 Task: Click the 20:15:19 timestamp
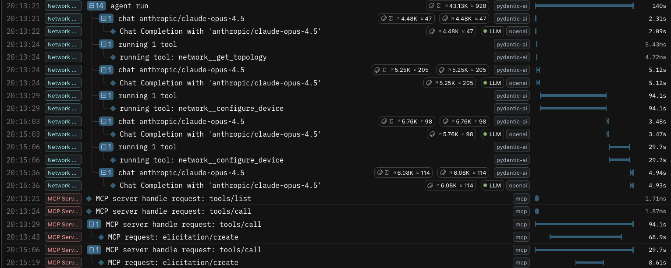(23, 263)
